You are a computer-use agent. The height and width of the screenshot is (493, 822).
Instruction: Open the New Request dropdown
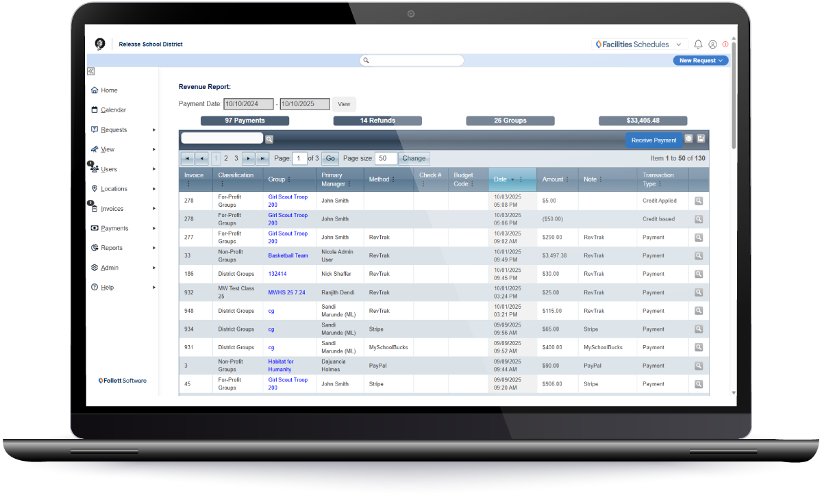(x=701, y=60)
